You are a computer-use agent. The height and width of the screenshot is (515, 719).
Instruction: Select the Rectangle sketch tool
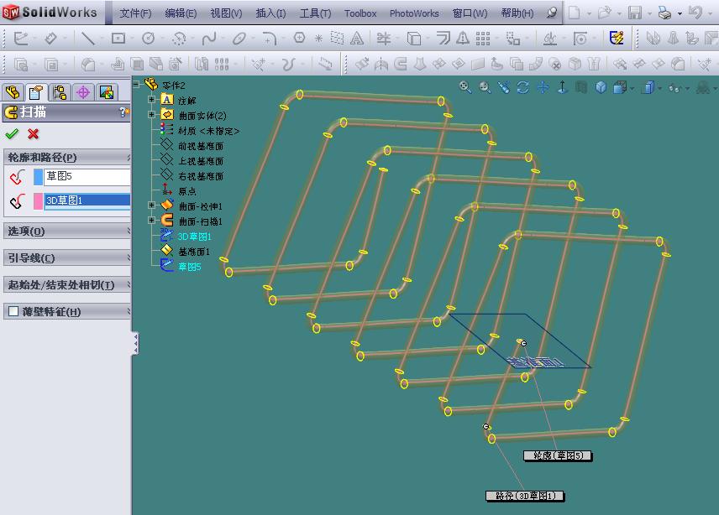(118, 39)
